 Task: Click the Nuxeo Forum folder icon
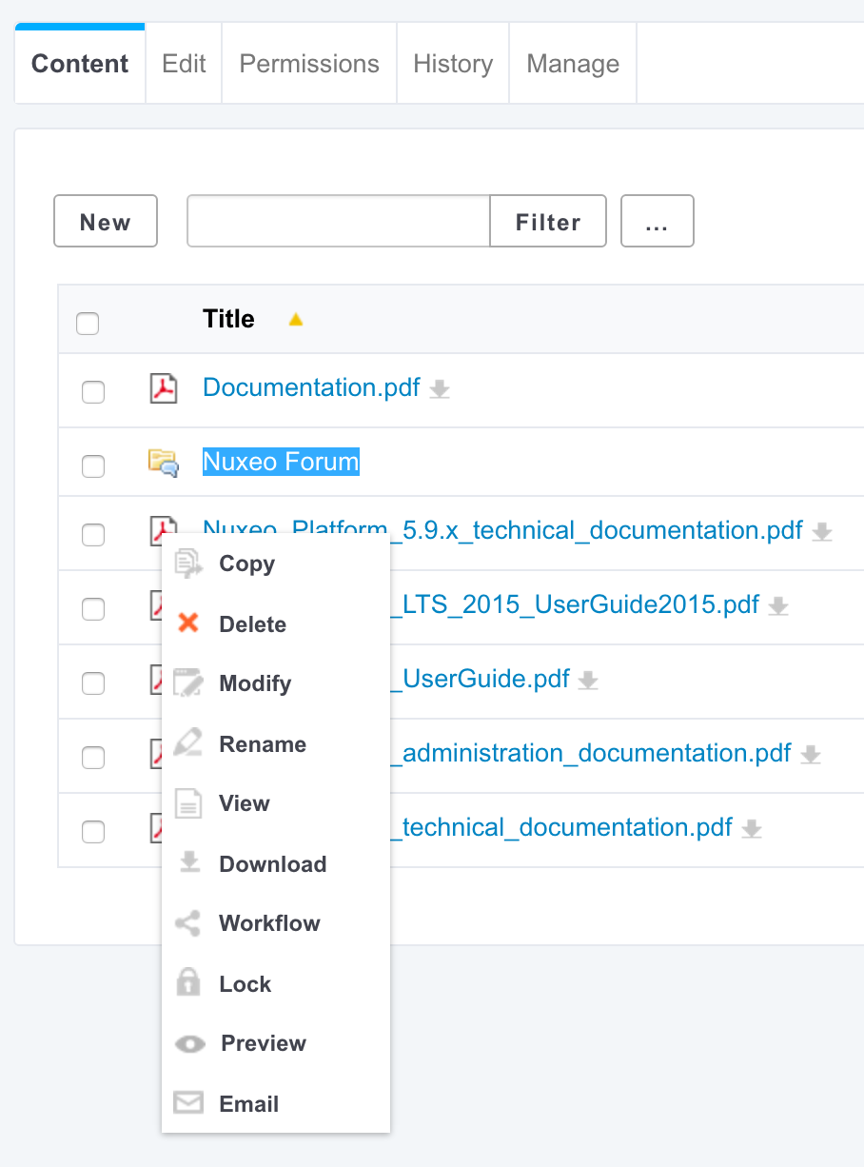click(x=164, y=463)
